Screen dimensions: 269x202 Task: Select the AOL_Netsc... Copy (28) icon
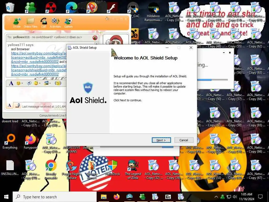pos(30,170)
